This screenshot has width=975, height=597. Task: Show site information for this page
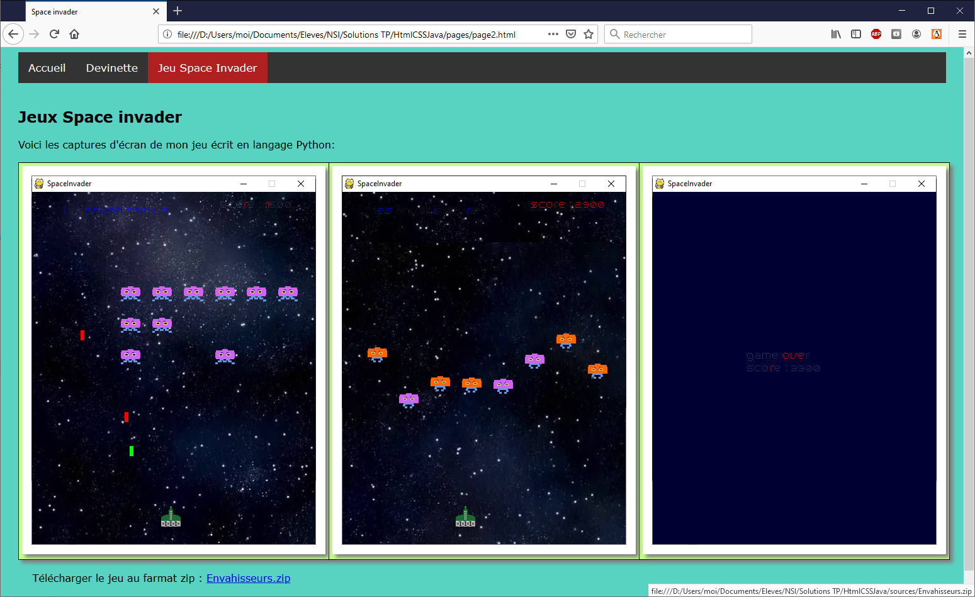(x=167, y=34)
